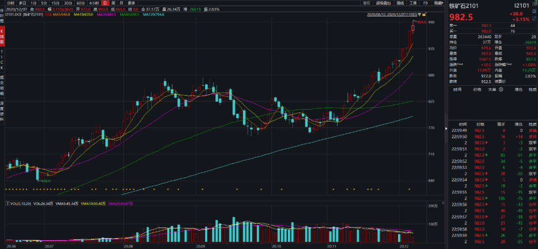
Task: Open the 画线 drawing tools
Action: click(x=400, y=3)
